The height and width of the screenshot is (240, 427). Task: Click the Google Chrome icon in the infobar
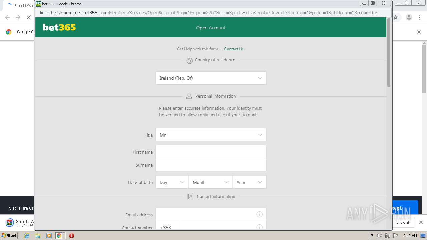[9, 32]
